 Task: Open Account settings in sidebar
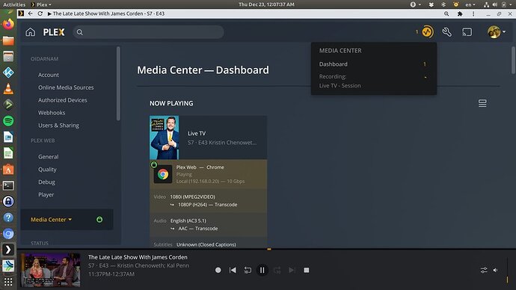coord(49,75)
